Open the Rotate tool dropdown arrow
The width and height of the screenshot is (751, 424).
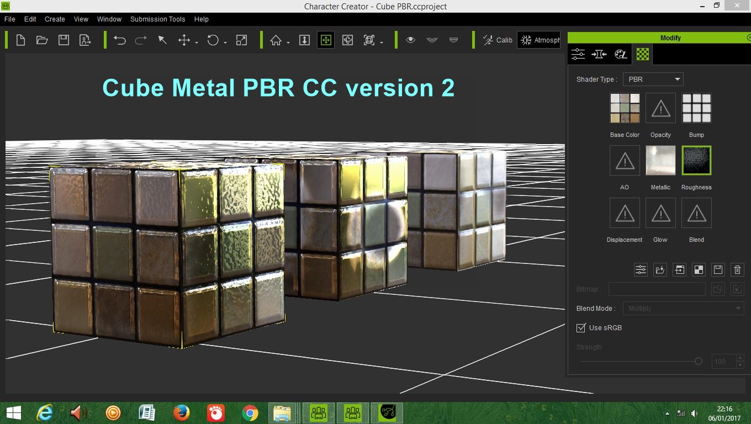[225, 42]
